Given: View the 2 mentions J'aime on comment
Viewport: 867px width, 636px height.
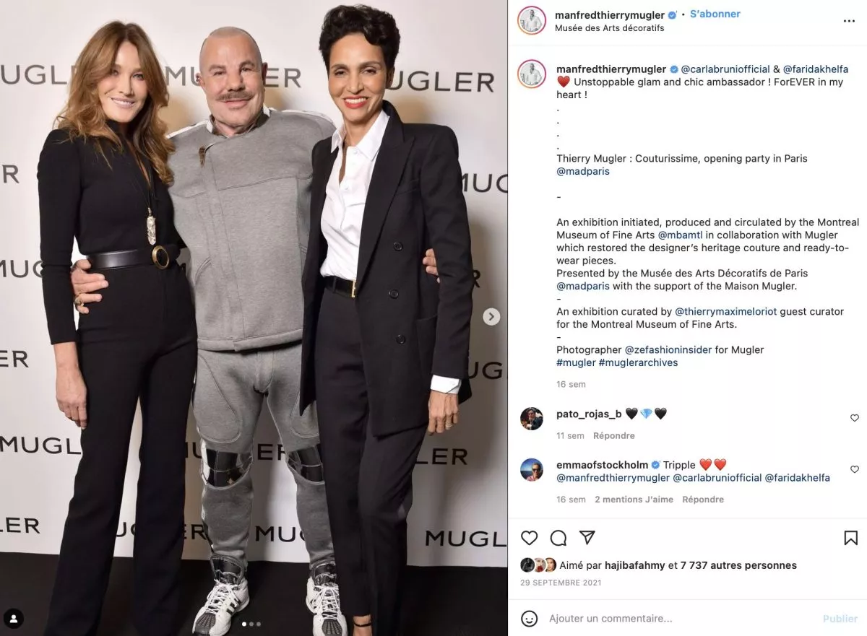Looking at the screenshot, I should (x=634, y=499).
